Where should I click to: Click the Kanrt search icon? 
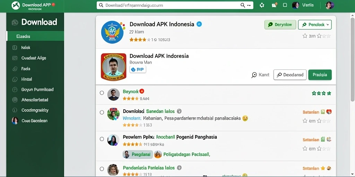click(254, 75)
